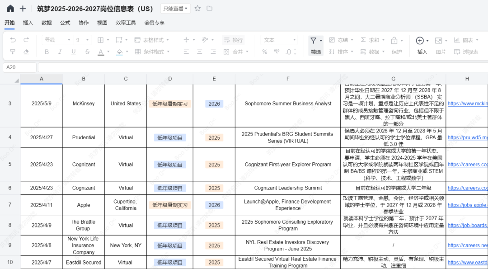Image resolution: width=488 pixels, height=269 pixels.
Task: Click the text rotation icon
Action: click(x=205, y=40)
